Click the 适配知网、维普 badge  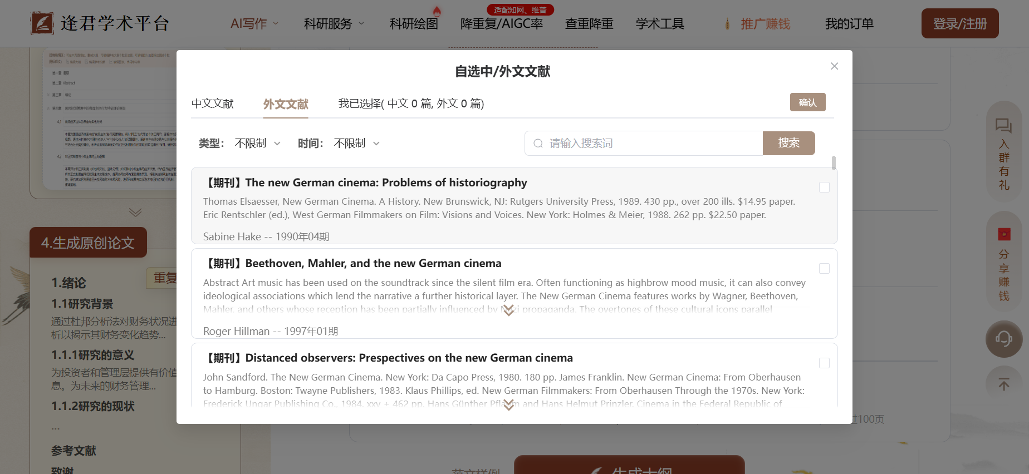520,9
